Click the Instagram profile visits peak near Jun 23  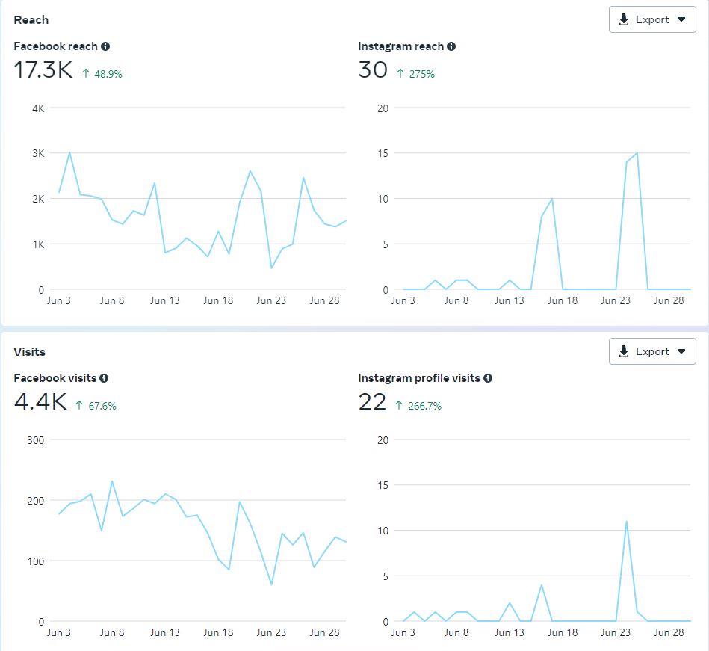(x=626, y=522)
